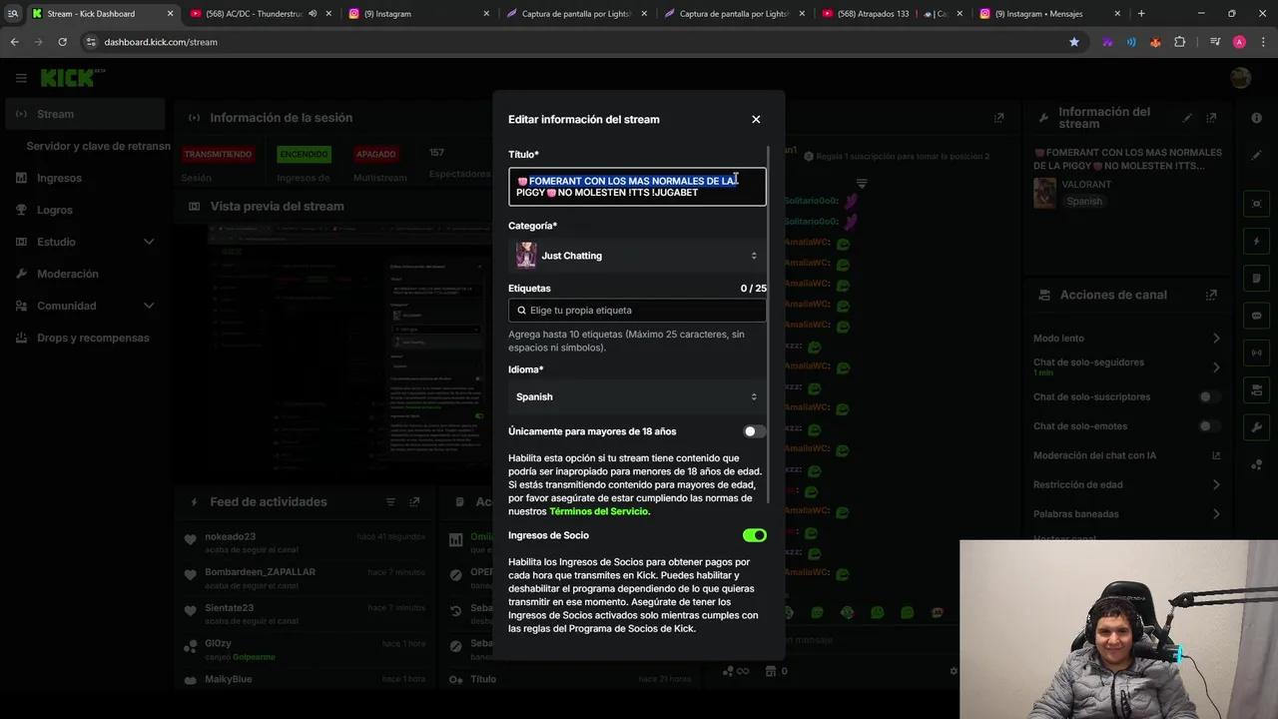This screenshot has width=1278, height=719.
Task: Click the pencil icon in right toolbar
Action: [1256, 155]
